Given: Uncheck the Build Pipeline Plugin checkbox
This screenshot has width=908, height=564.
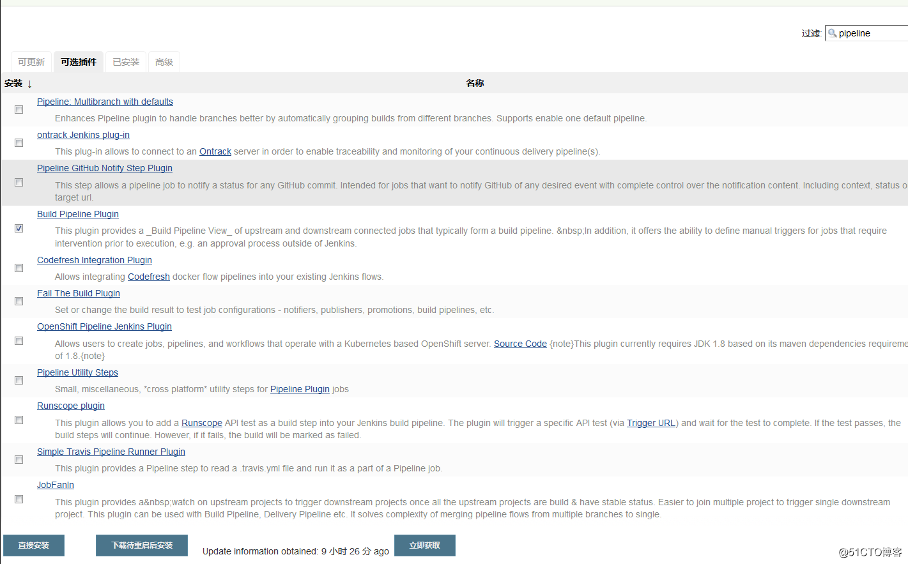Looking at the screenshot, I should 19,229.
